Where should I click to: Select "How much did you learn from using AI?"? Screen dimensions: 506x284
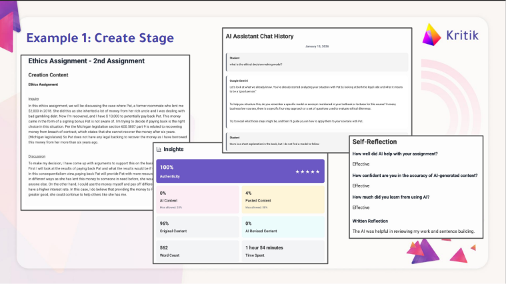(x=391, y=197)
